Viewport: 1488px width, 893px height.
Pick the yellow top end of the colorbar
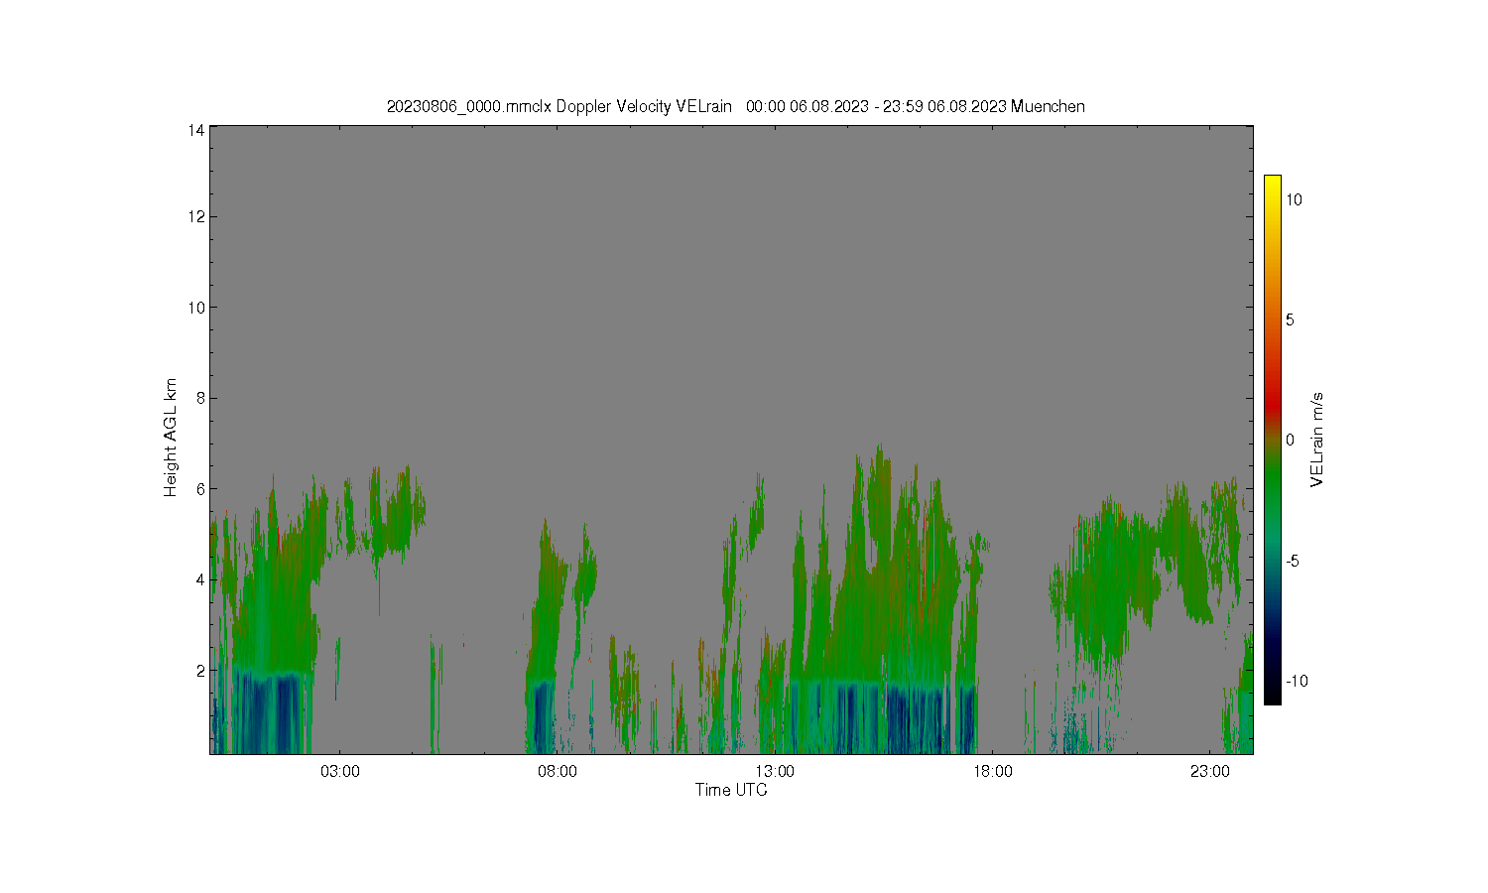1272,189
